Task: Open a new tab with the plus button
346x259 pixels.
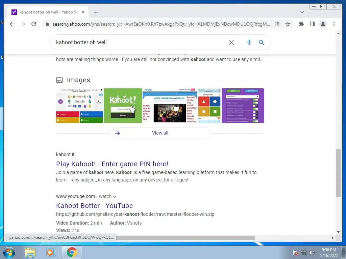Action: point(96,12)
